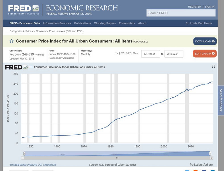Switch the range to Max
Image resolution: width=224 pixels, height=171 pixels.
[x=135, y=53]
